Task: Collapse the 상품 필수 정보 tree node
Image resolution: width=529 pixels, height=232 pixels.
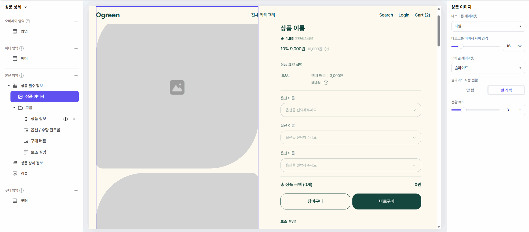Action: (9, 86)
